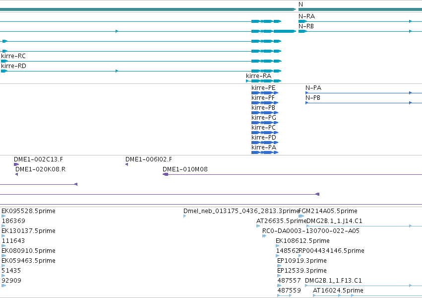422x298 pixels.
Task: Select the Dmel_neb_013175_0436_2813.3prime label
Action: [241, 211]
